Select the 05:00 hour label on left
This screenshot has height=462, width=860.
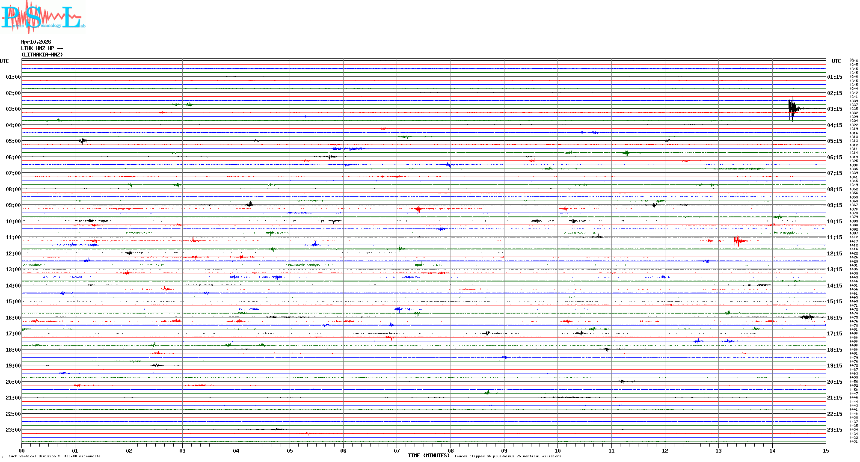click(x=13, y=141)
